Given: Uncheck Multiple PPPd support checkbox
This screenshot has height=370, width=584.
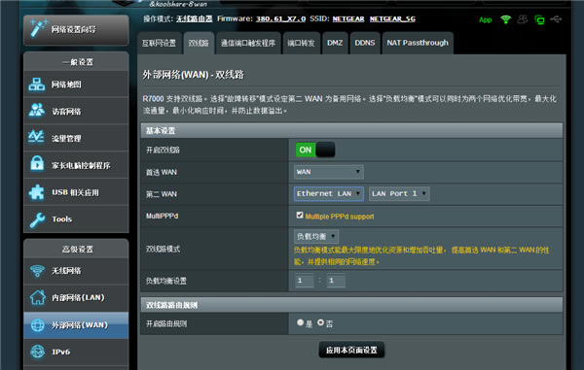Looking at the screenshot, I should [x=300, y=215].
